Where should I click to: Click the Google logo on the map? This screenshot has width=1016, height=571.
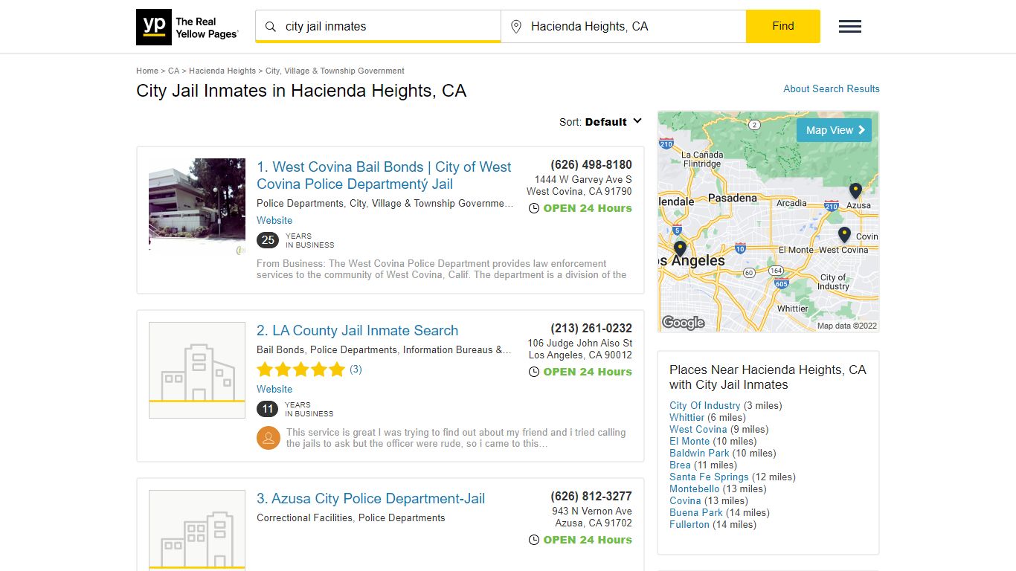click(x=683, y=323)
